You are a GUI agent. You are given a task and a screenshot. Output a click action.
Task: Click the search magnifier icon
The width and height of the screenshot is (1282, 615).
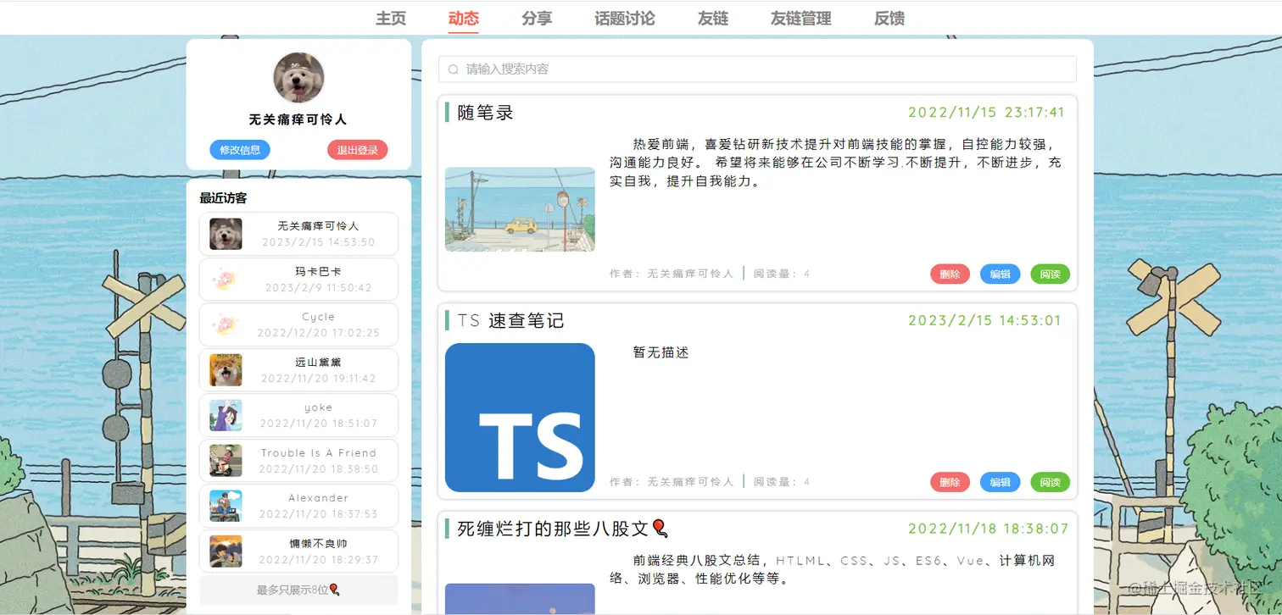[453, 69]
